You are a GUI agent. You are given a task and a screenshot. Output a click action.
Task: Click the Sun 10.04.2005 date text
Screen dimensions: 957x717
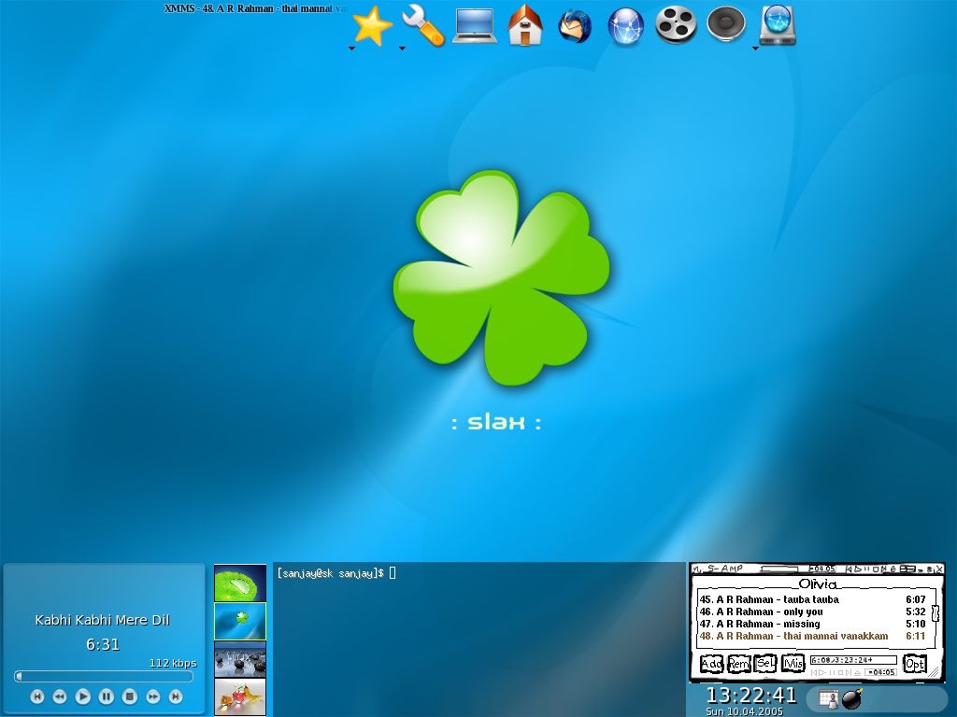coord(744,711)
